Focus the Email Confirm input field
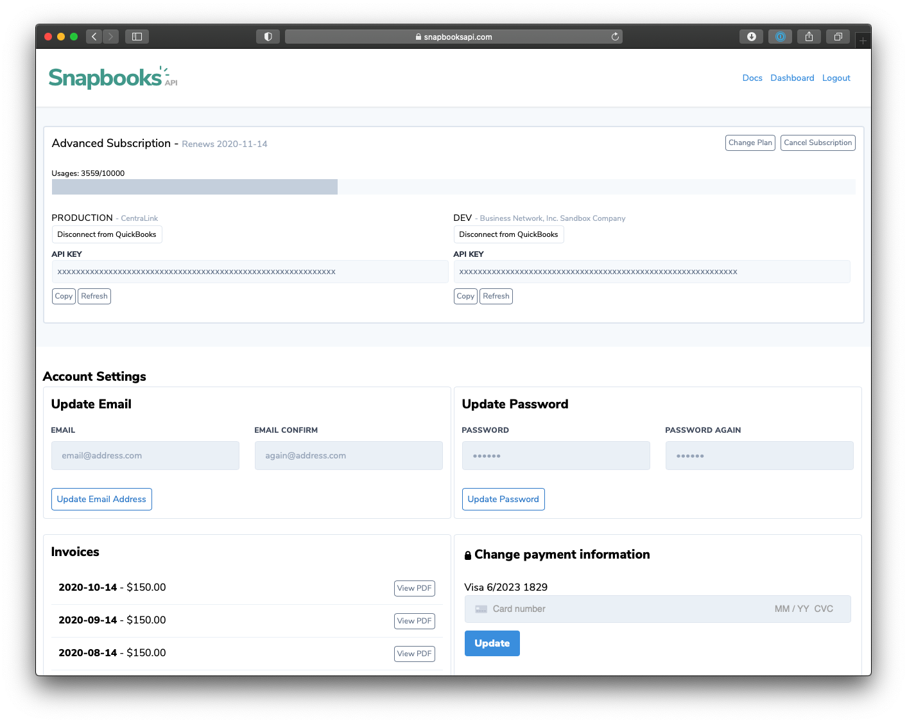Screen dimensions: 907x723 click(349, 455)
